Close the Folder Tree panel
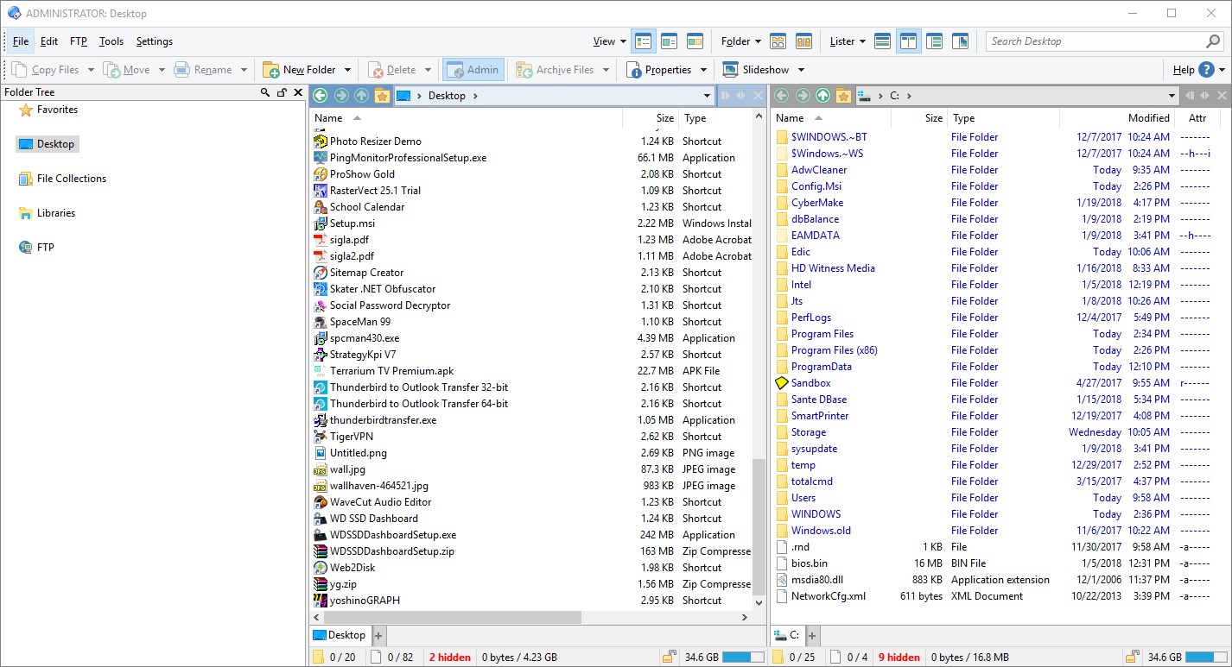This screenshot has height=667, width=1232. [x=298, y=92]
